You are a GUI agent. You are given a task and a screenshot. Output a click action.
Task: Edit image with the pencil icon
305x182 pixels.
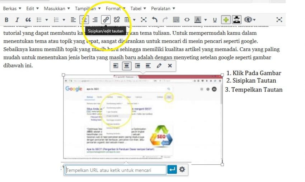159,66
